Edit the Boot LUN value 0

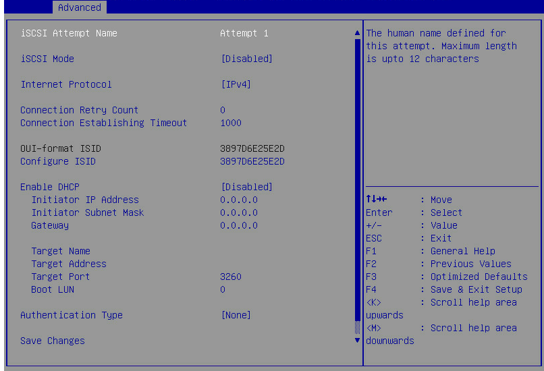point(223,290)
